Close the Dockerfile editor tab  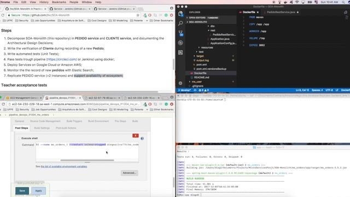click(x=258, y=12)
